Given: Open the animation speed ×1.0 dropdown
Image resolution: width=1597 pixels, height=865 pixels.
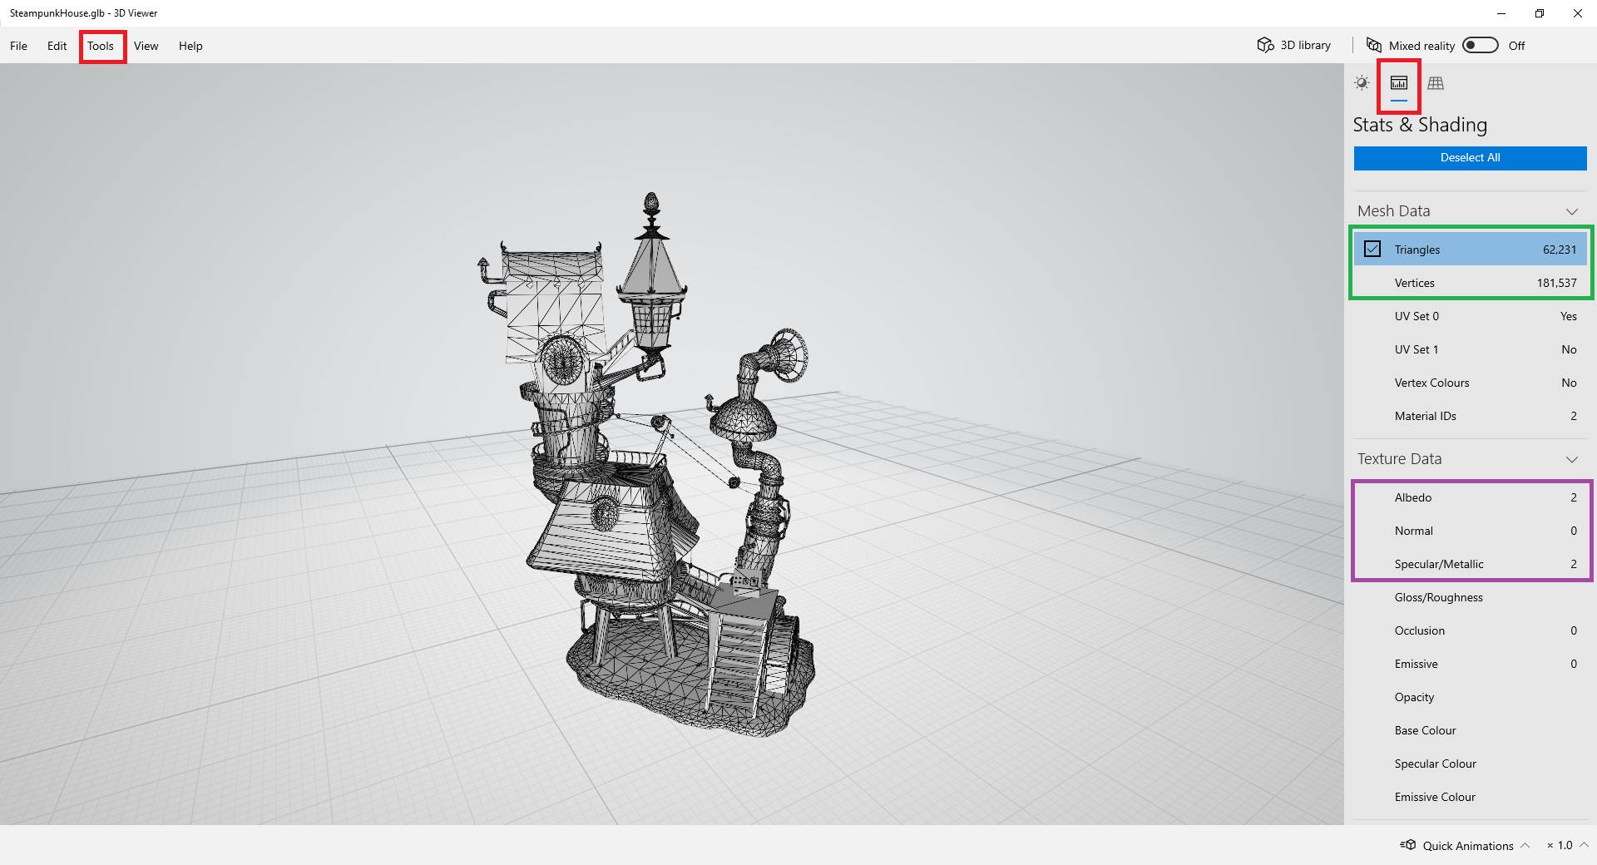Looking at the screenshot, I should tap(1568, 845).
